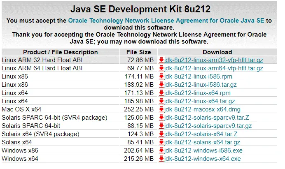The image size is (285, 169).
Task: Click the Download column header
Action: click(217, 52)
